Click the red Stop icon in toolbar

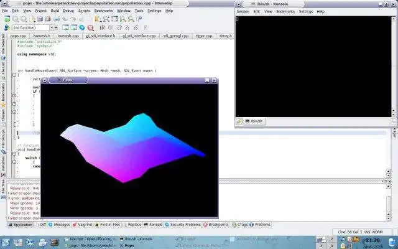click(x=90, y=27)
